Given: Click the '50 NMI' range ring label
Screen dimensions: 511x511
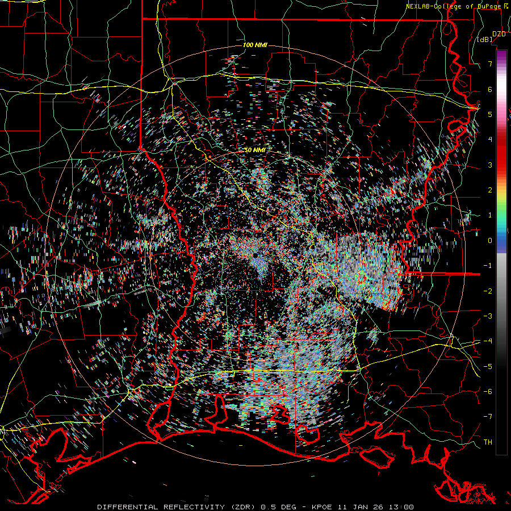Looking at the screenshot, I should tap(255, 150).
